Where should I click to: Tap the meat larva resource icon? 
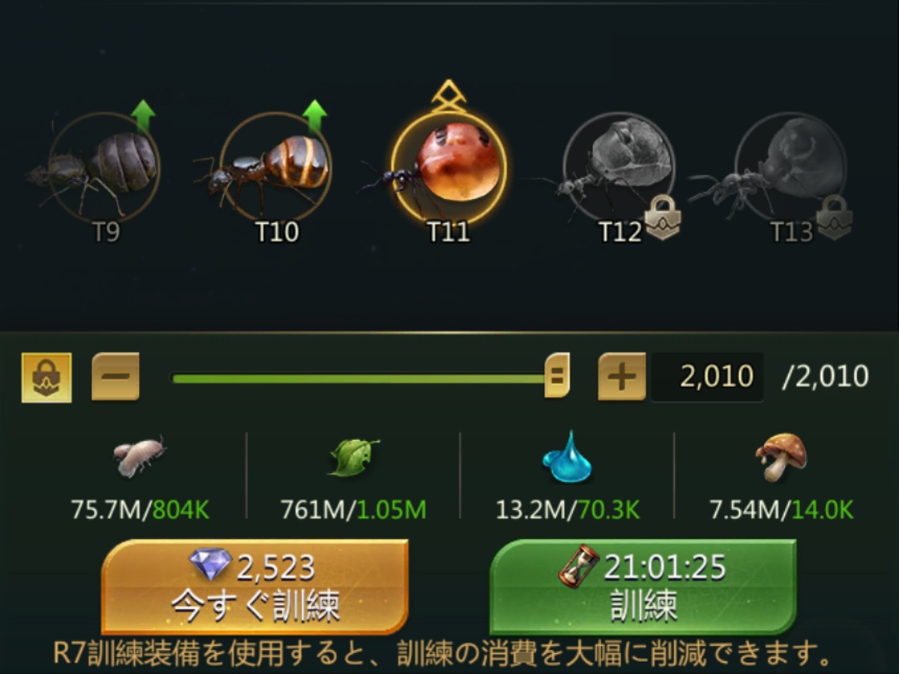click(139, 456)
